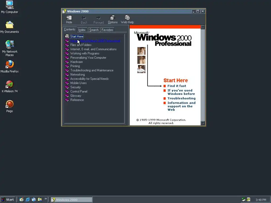
Task: Click the help window title bar icon
Action: [x=64, y=11]
